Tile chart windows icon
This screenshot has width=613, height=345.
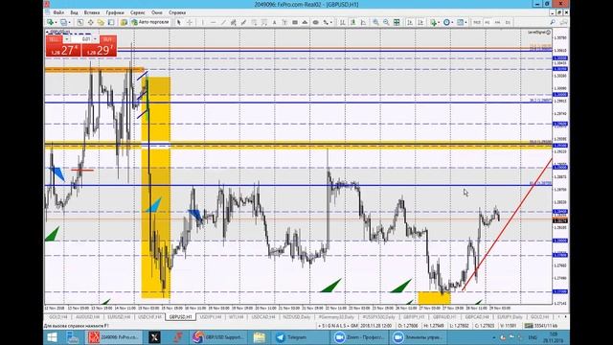coord(397,22)
